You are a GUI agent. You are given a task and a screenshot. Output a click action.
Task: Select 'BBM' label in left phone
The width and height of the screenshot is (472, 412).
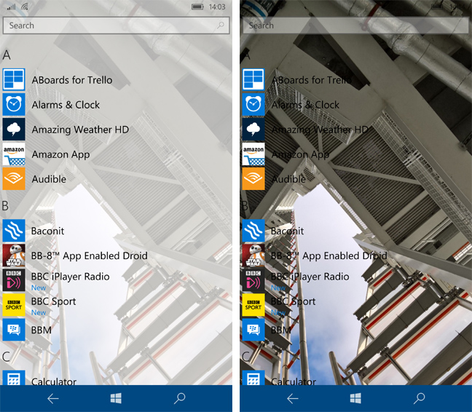click(x=42, y=330)
